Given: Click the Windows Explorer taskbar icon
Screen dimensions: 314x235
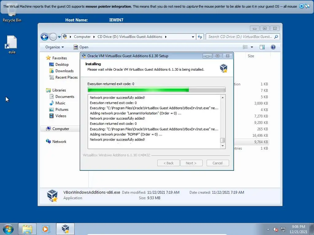Looking at the screenshot, I should (27, 229).
